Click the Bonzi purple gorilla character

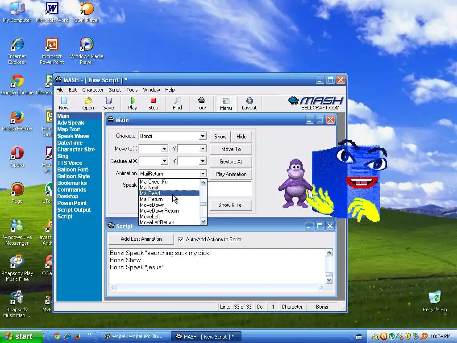point(295,183)
